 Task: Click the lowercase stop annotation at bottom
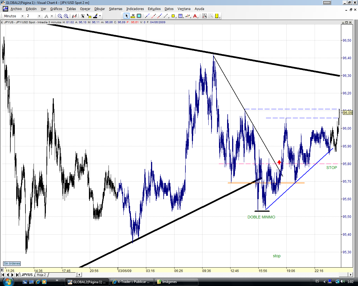(x=277, y=256)
